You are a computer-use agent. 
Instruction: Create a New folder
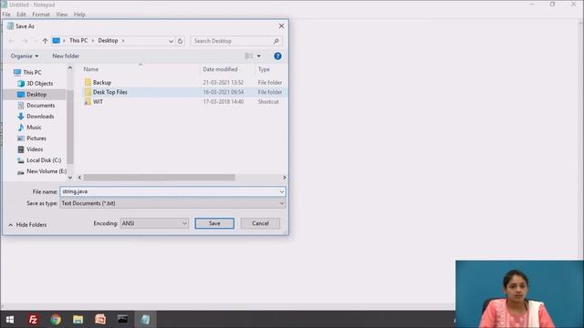(66, 56)
